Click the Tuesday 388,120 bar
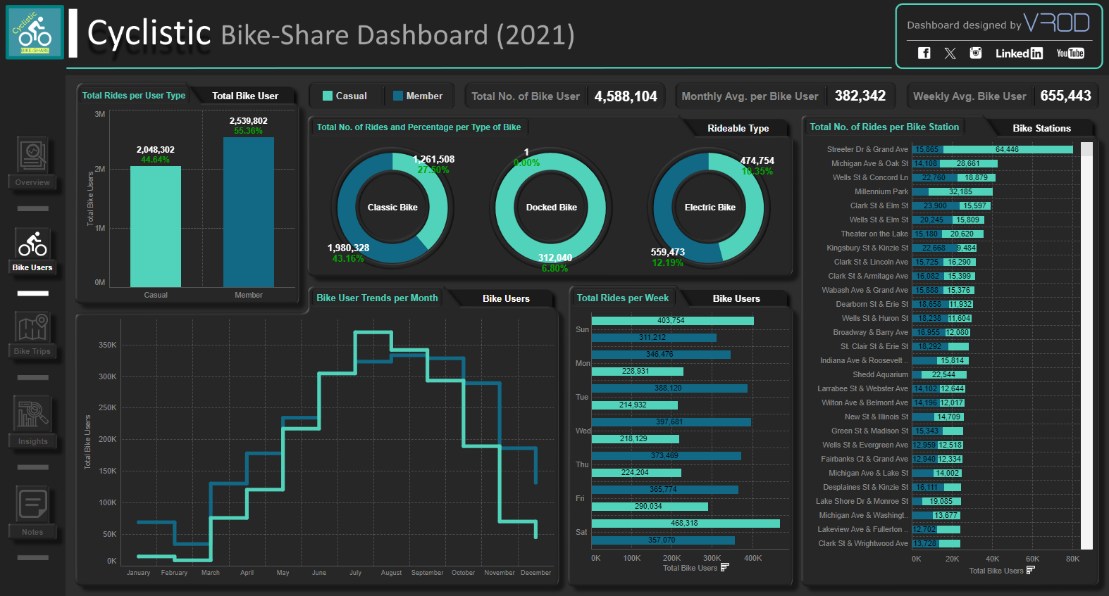Image resolution: width=1109 pixels, height=596 pixels. point(669,388)
